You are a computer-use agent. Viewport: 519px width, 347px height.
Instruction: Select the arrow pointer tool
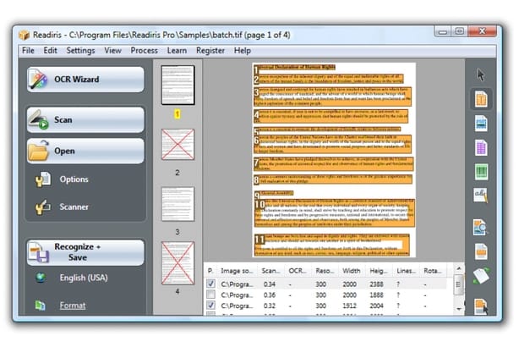(x=481, y=75)
